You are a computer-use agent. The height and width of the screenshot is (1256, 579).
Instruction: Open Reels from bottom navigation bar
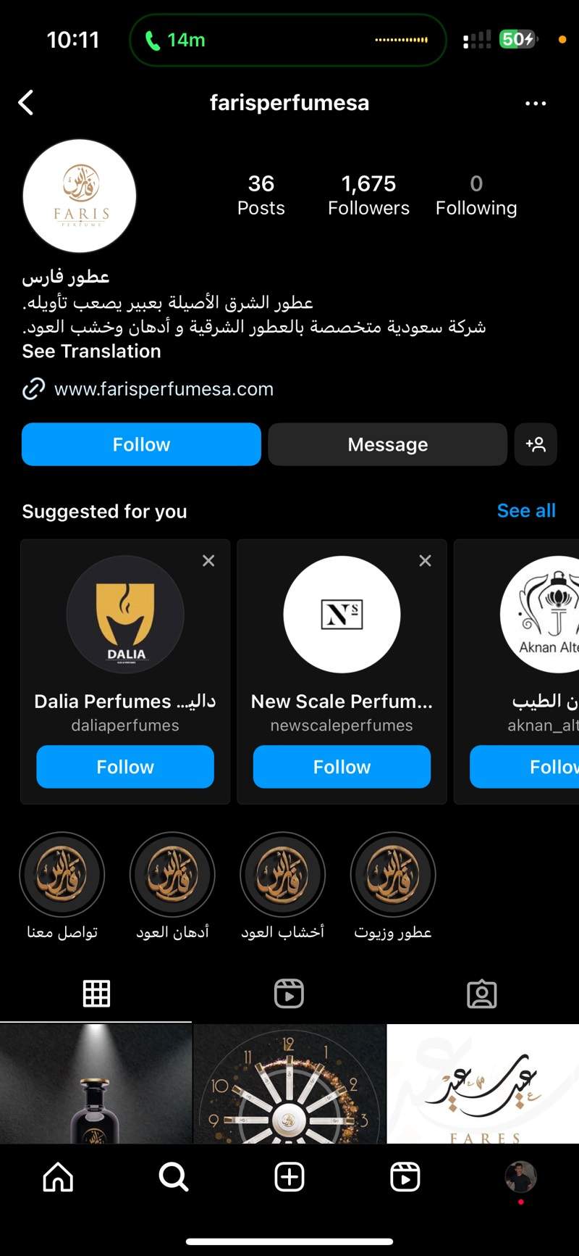pos(405,1177)
